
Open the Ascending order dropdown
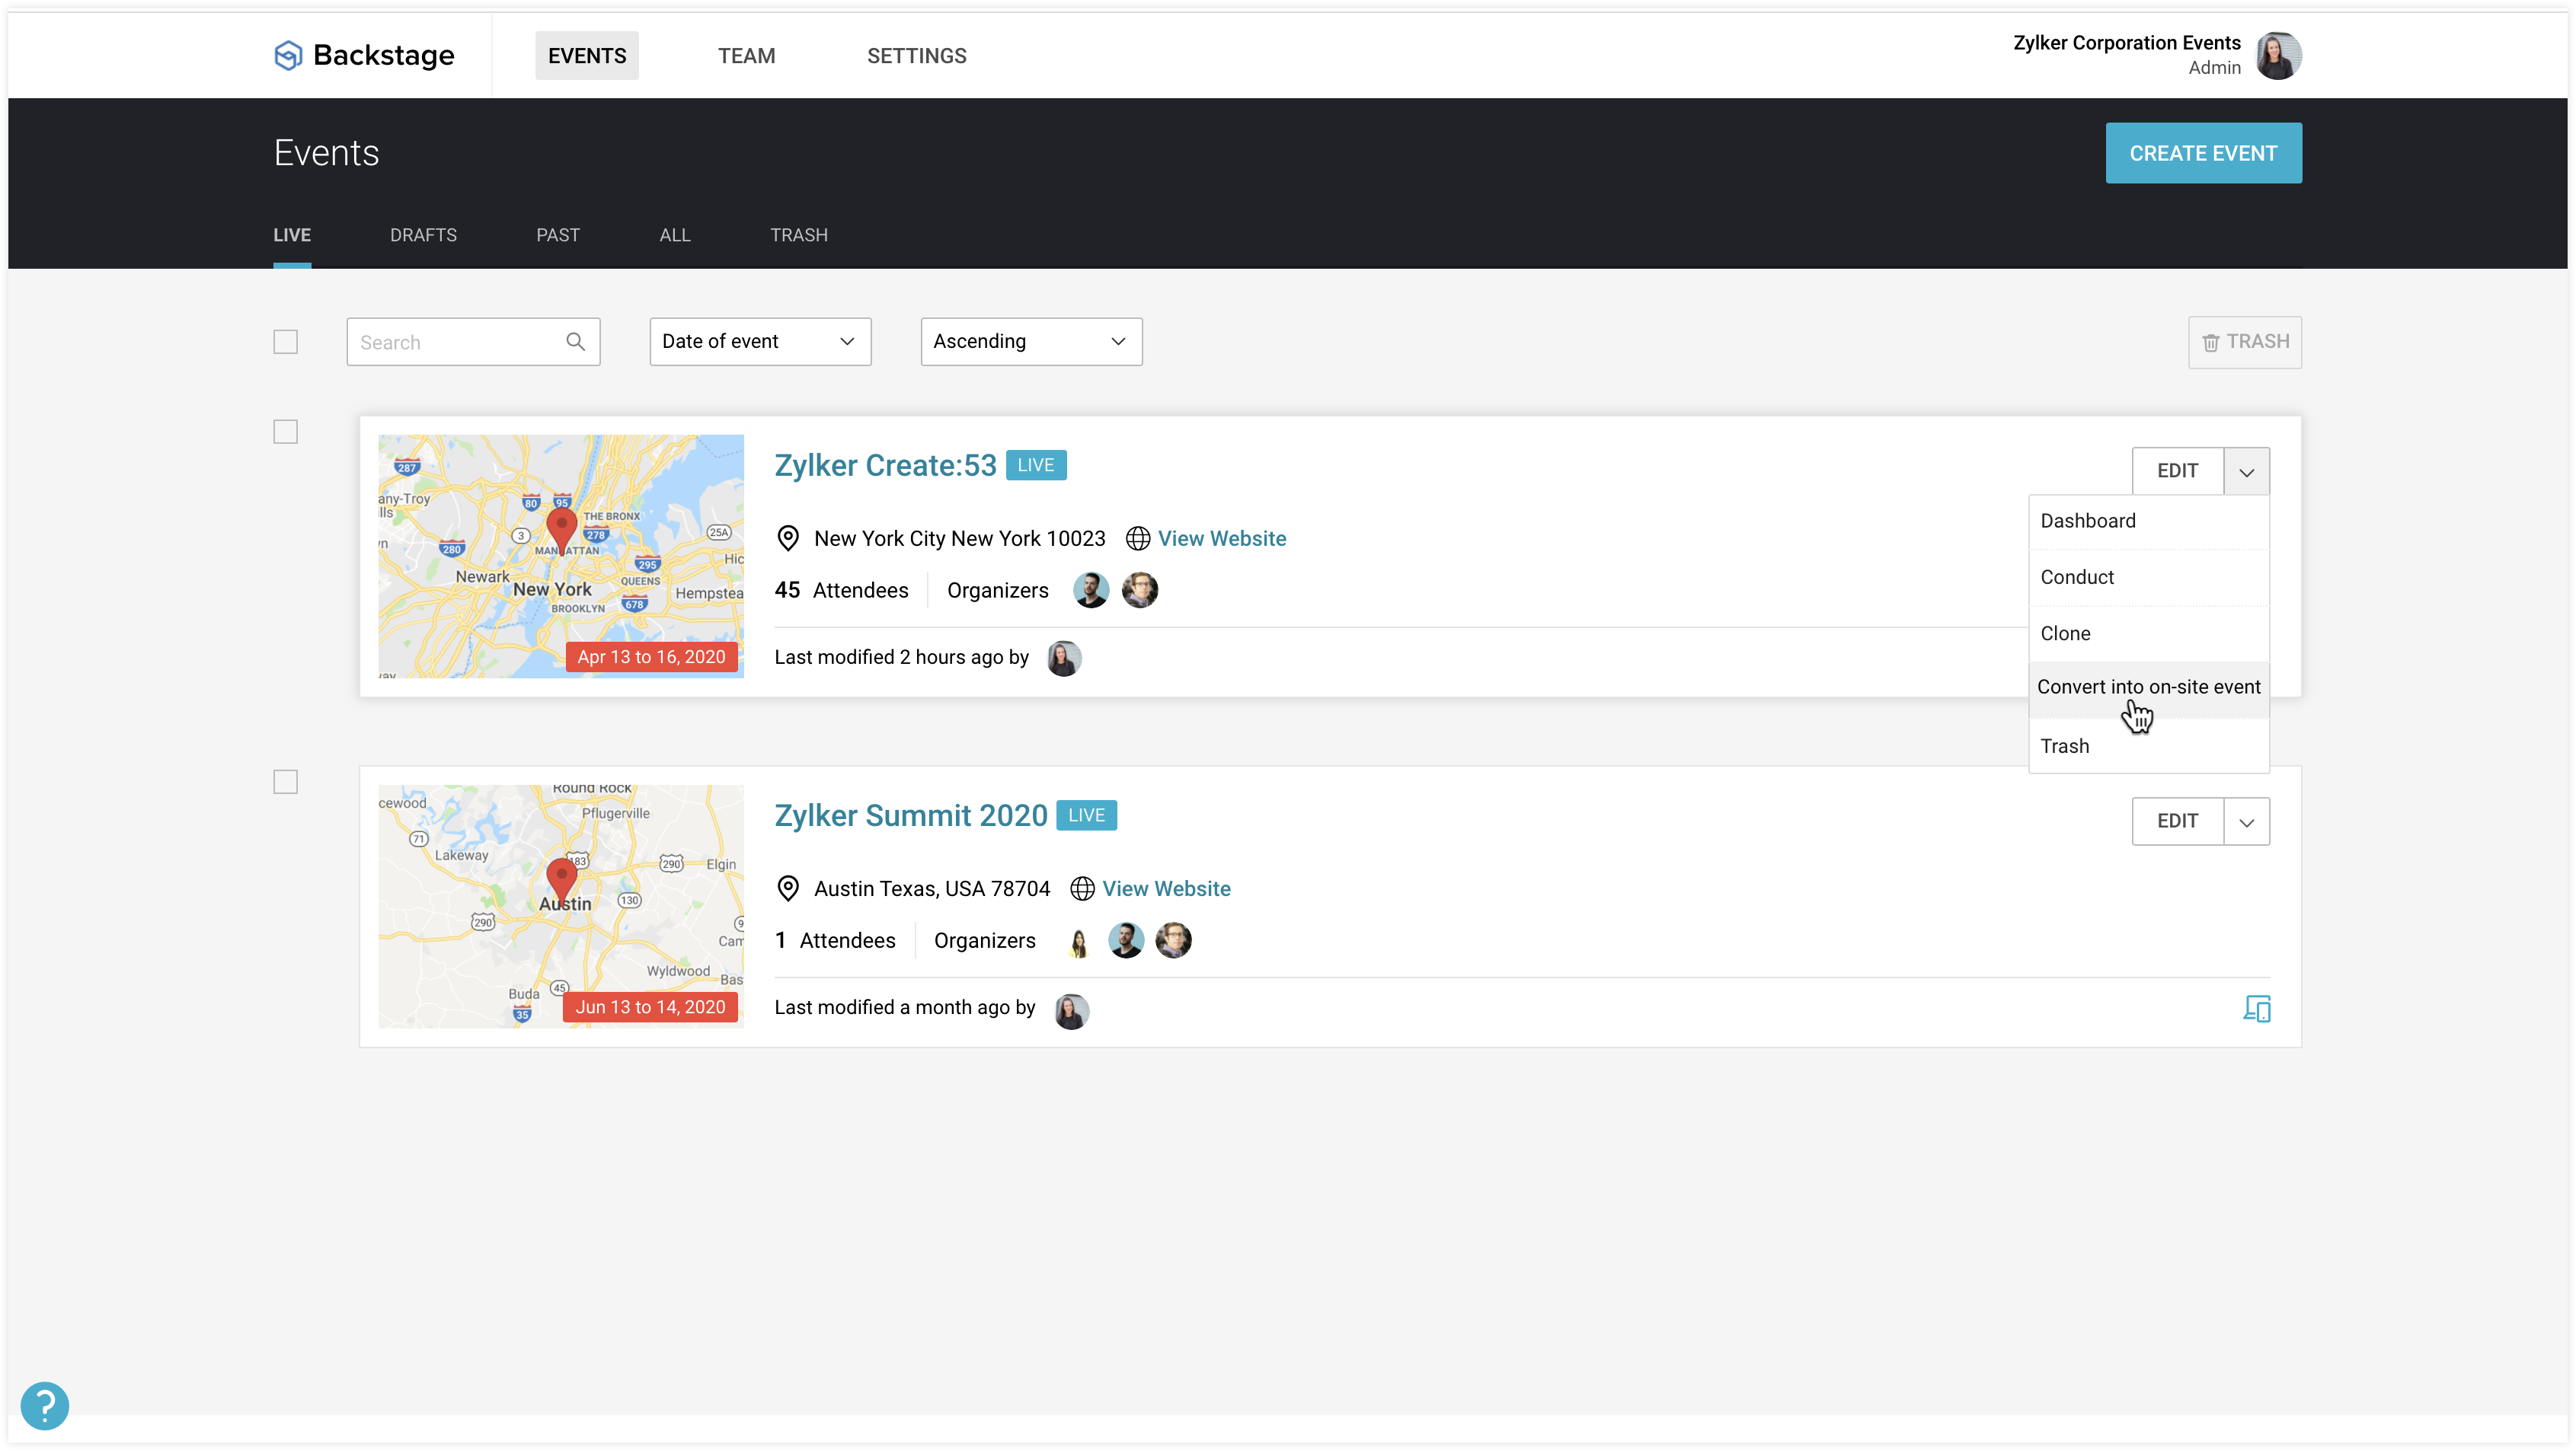point(1031,342)
